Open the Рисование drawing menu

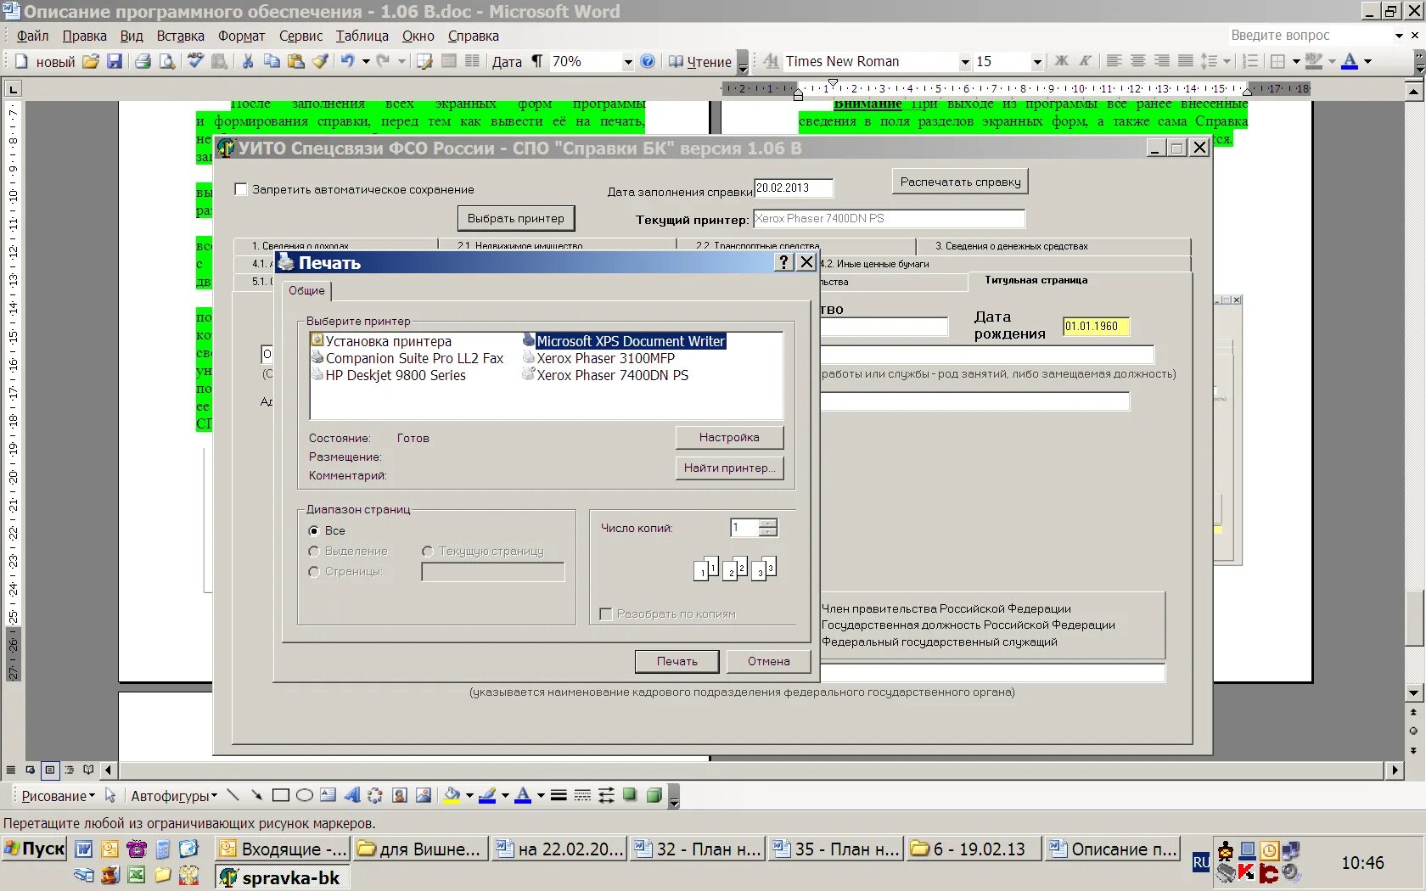click(x=58, y=796)
